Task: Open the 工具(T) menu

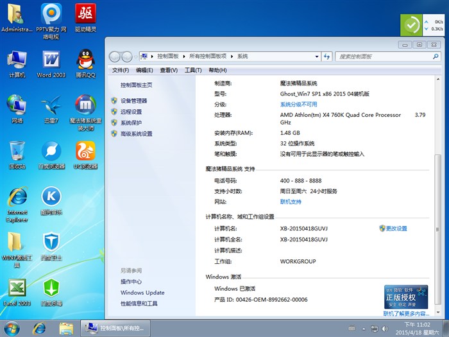Action: click(x=193, y=70)
